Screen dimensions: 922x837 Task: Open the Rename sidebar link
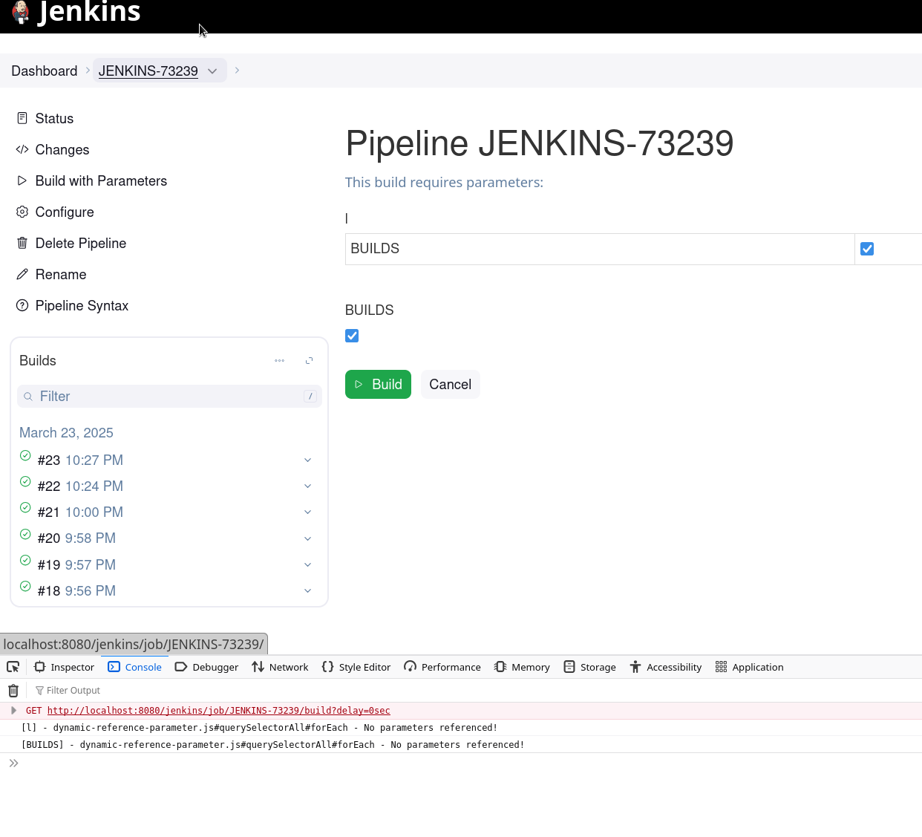(61, 275)
